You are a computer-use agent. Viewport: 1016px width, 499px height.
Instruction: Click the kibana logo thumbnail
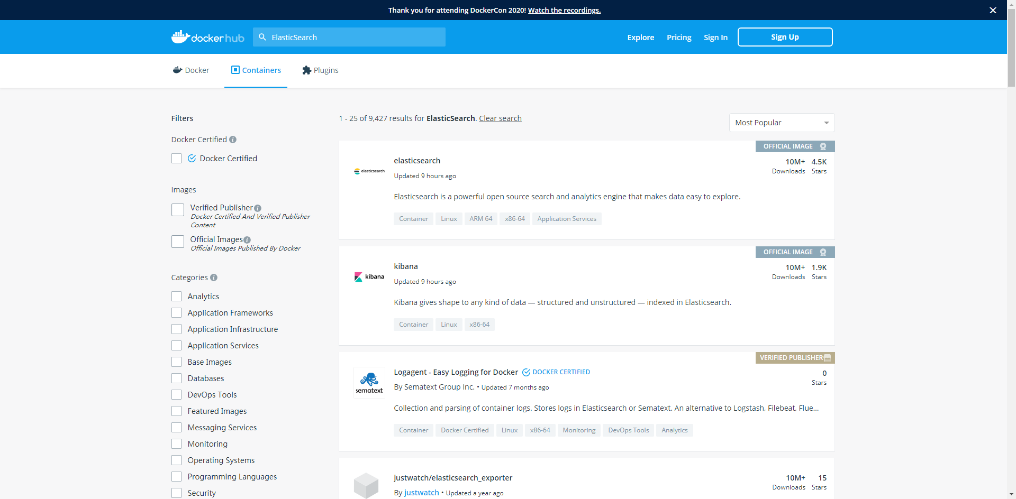click(x=369, y=276)
